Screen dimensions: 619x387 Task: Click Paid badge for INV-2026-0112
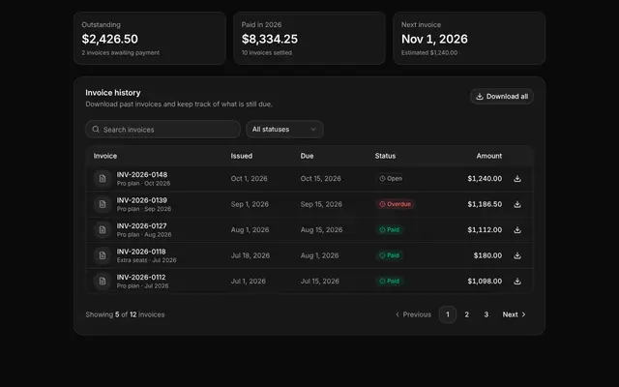pos(389,282)
